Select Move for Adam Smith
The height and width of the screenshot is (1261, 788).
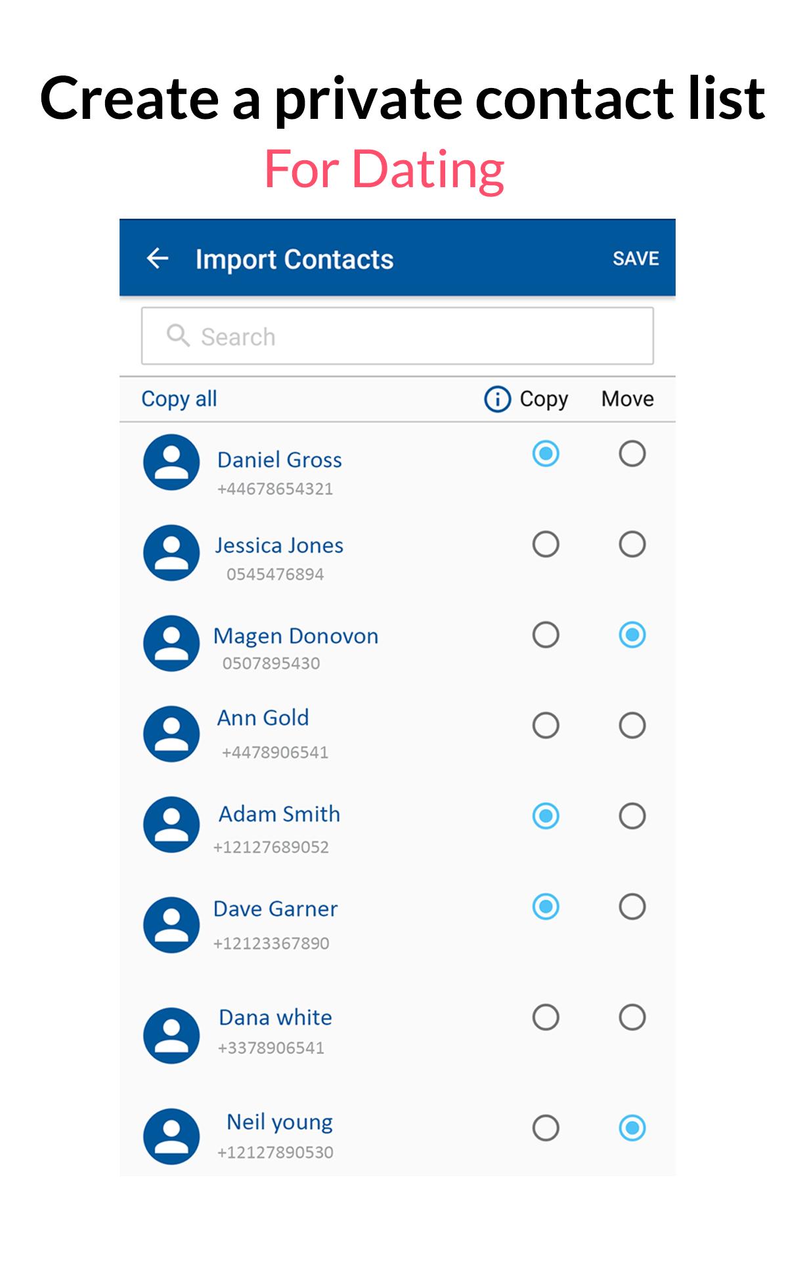click(x=632, y=816)
